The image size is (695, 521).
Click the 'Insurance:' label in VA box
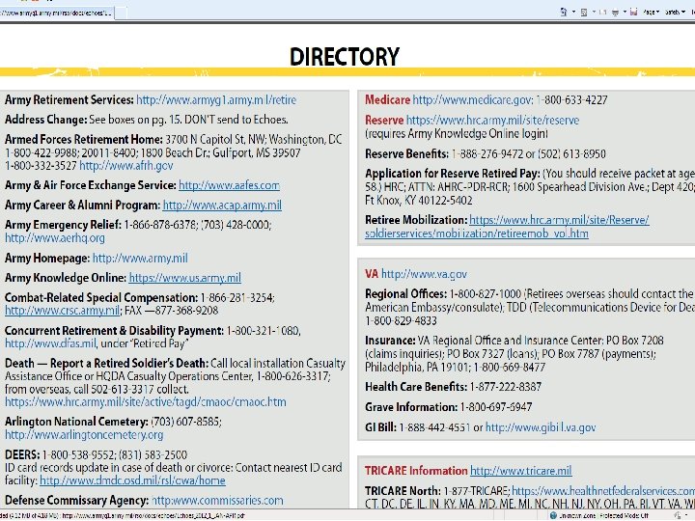pyautogui.click(x=390, y=341)
